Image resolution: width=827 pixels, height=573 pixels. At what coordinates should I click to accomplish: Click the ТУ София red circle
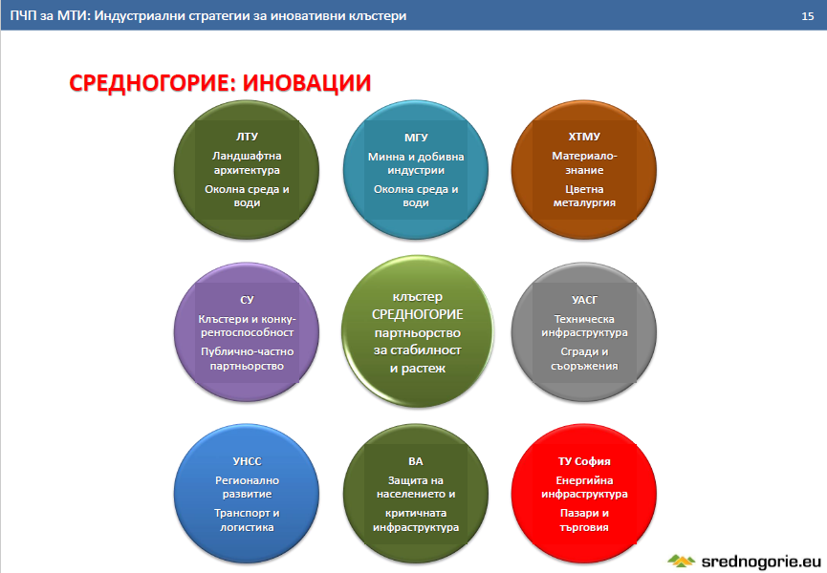[584, 494]
